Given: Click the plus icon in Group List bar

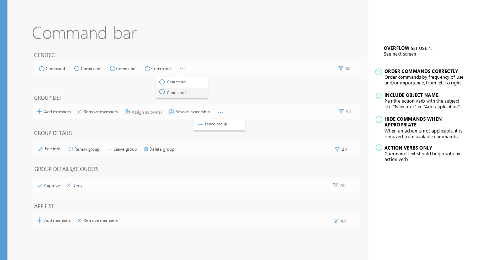Looking at the screenshot, I should tap(39, 112).
